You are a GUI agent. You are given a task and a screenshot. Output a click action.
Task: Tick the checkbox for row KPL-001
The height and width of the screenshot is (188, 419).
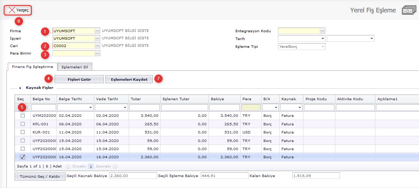click(x=23, y=124)
